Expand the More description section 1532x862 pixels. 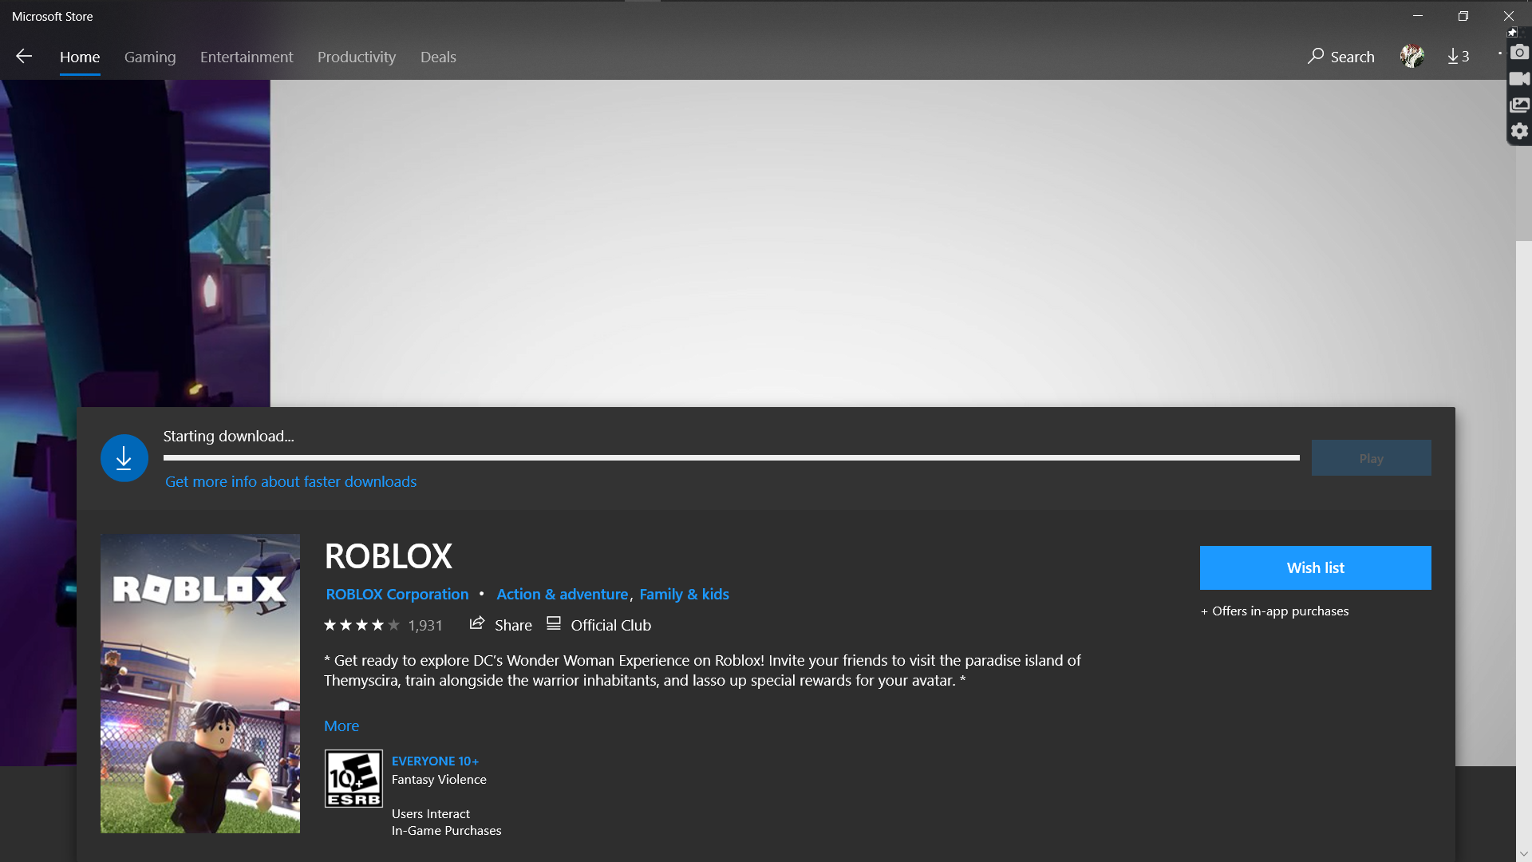342,726
